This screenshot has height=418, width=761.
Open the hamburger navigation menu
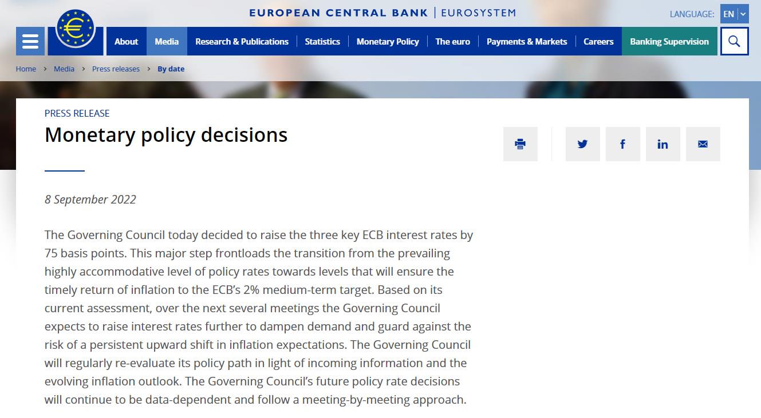(x=30, y=41)
